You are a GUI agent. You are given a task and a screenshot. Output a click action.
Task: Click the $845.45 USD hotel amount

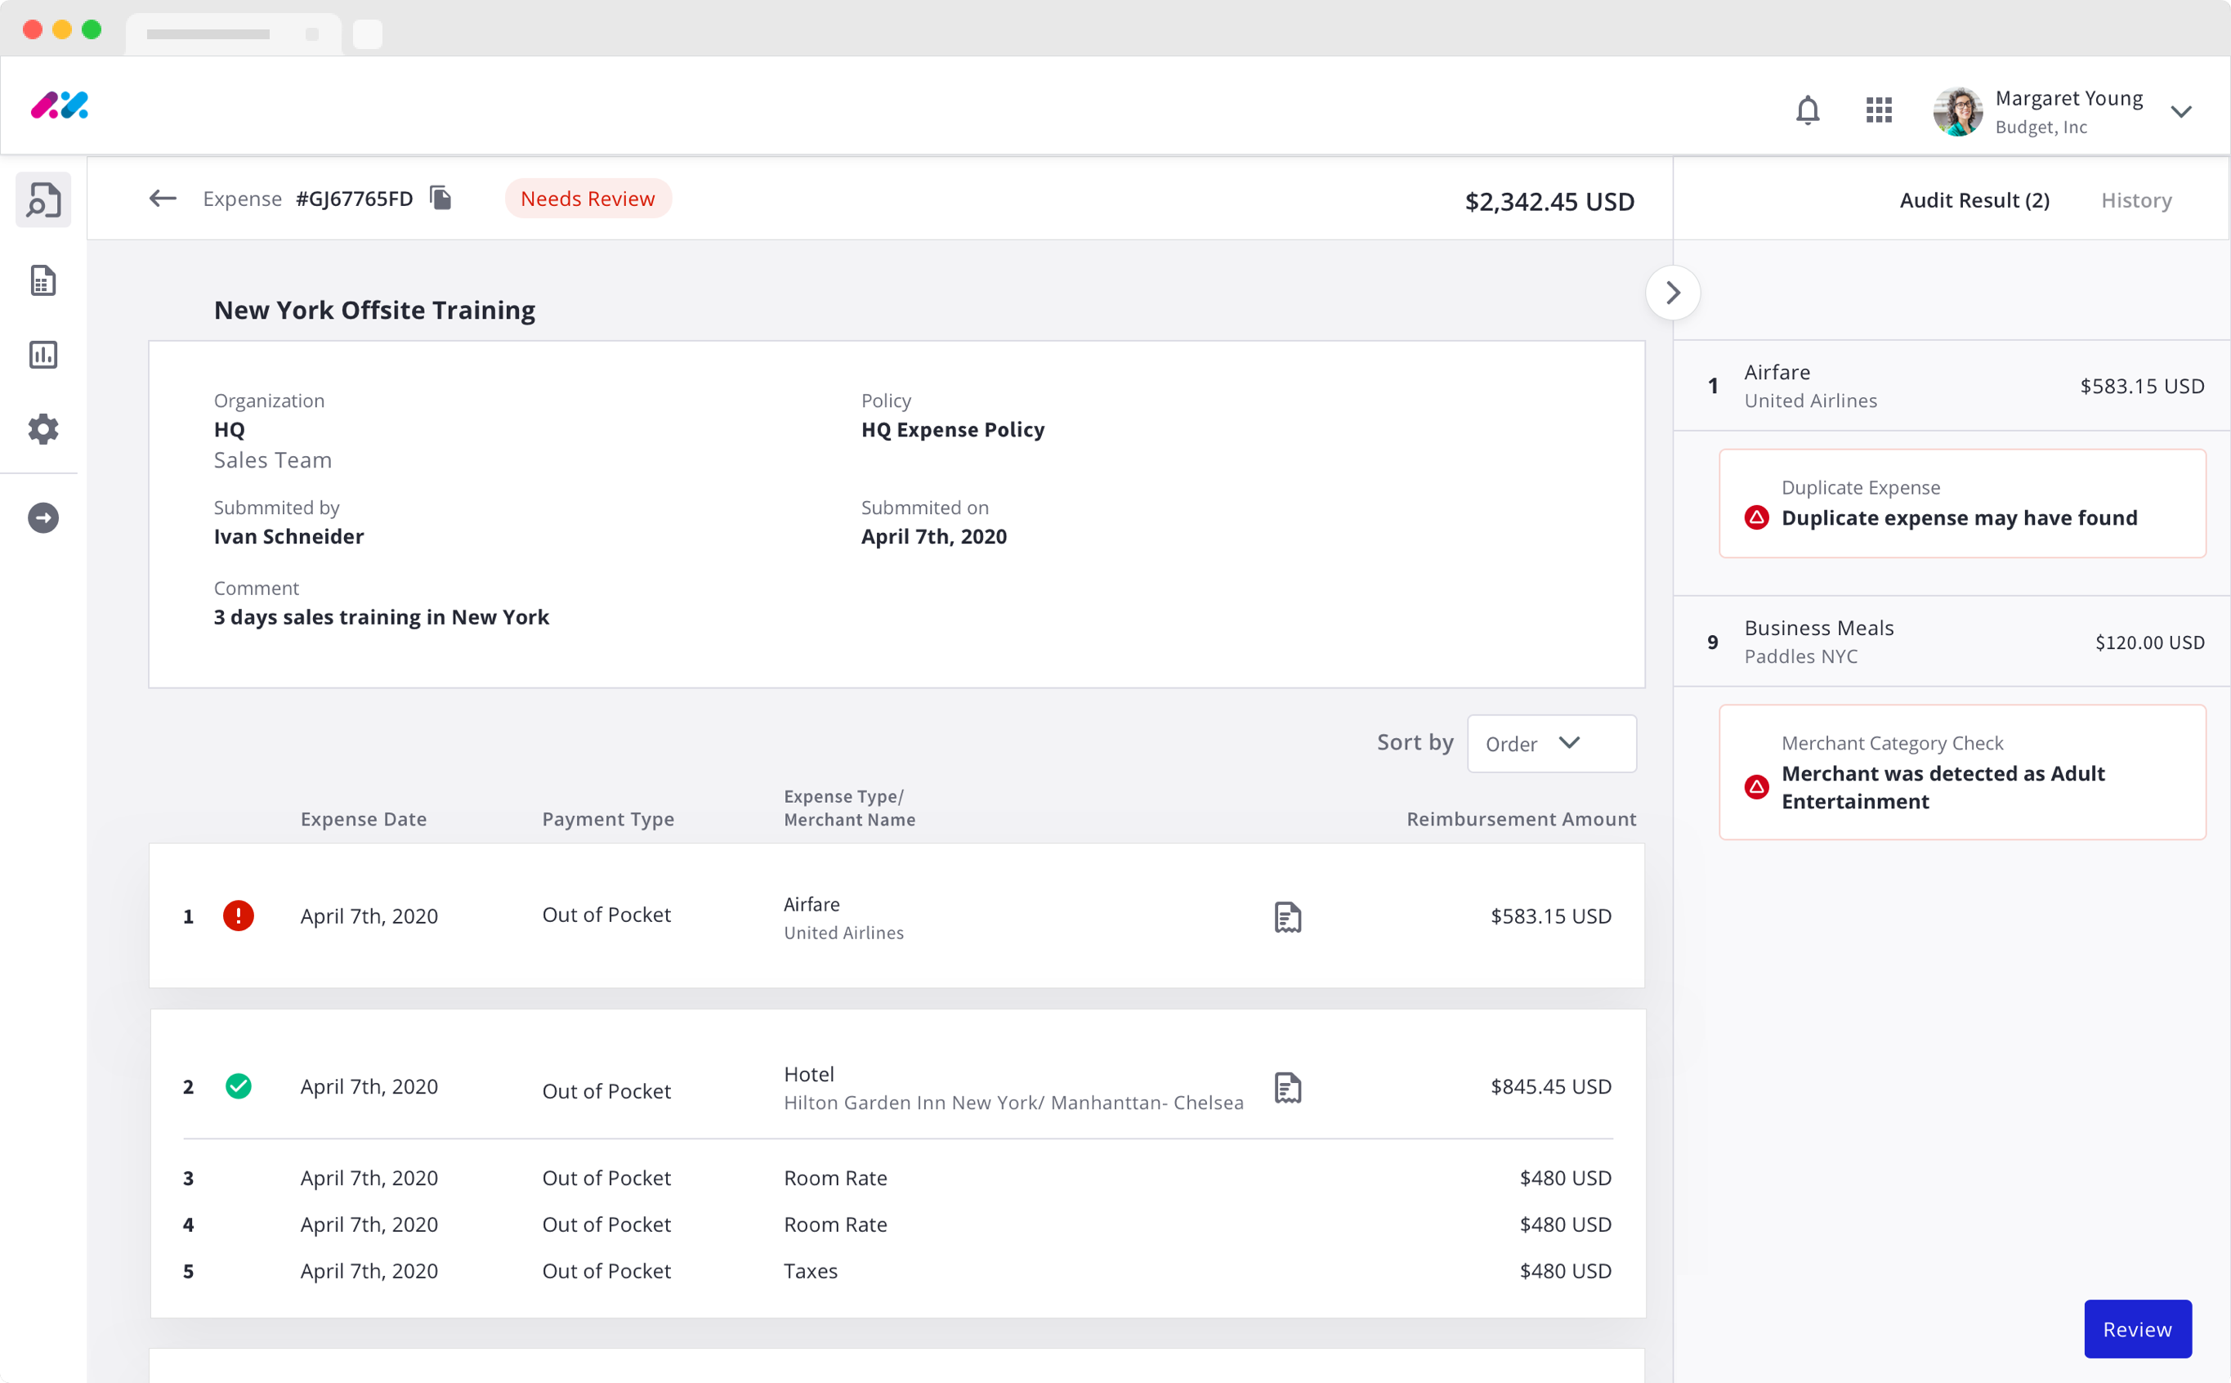[1551, 1085]
